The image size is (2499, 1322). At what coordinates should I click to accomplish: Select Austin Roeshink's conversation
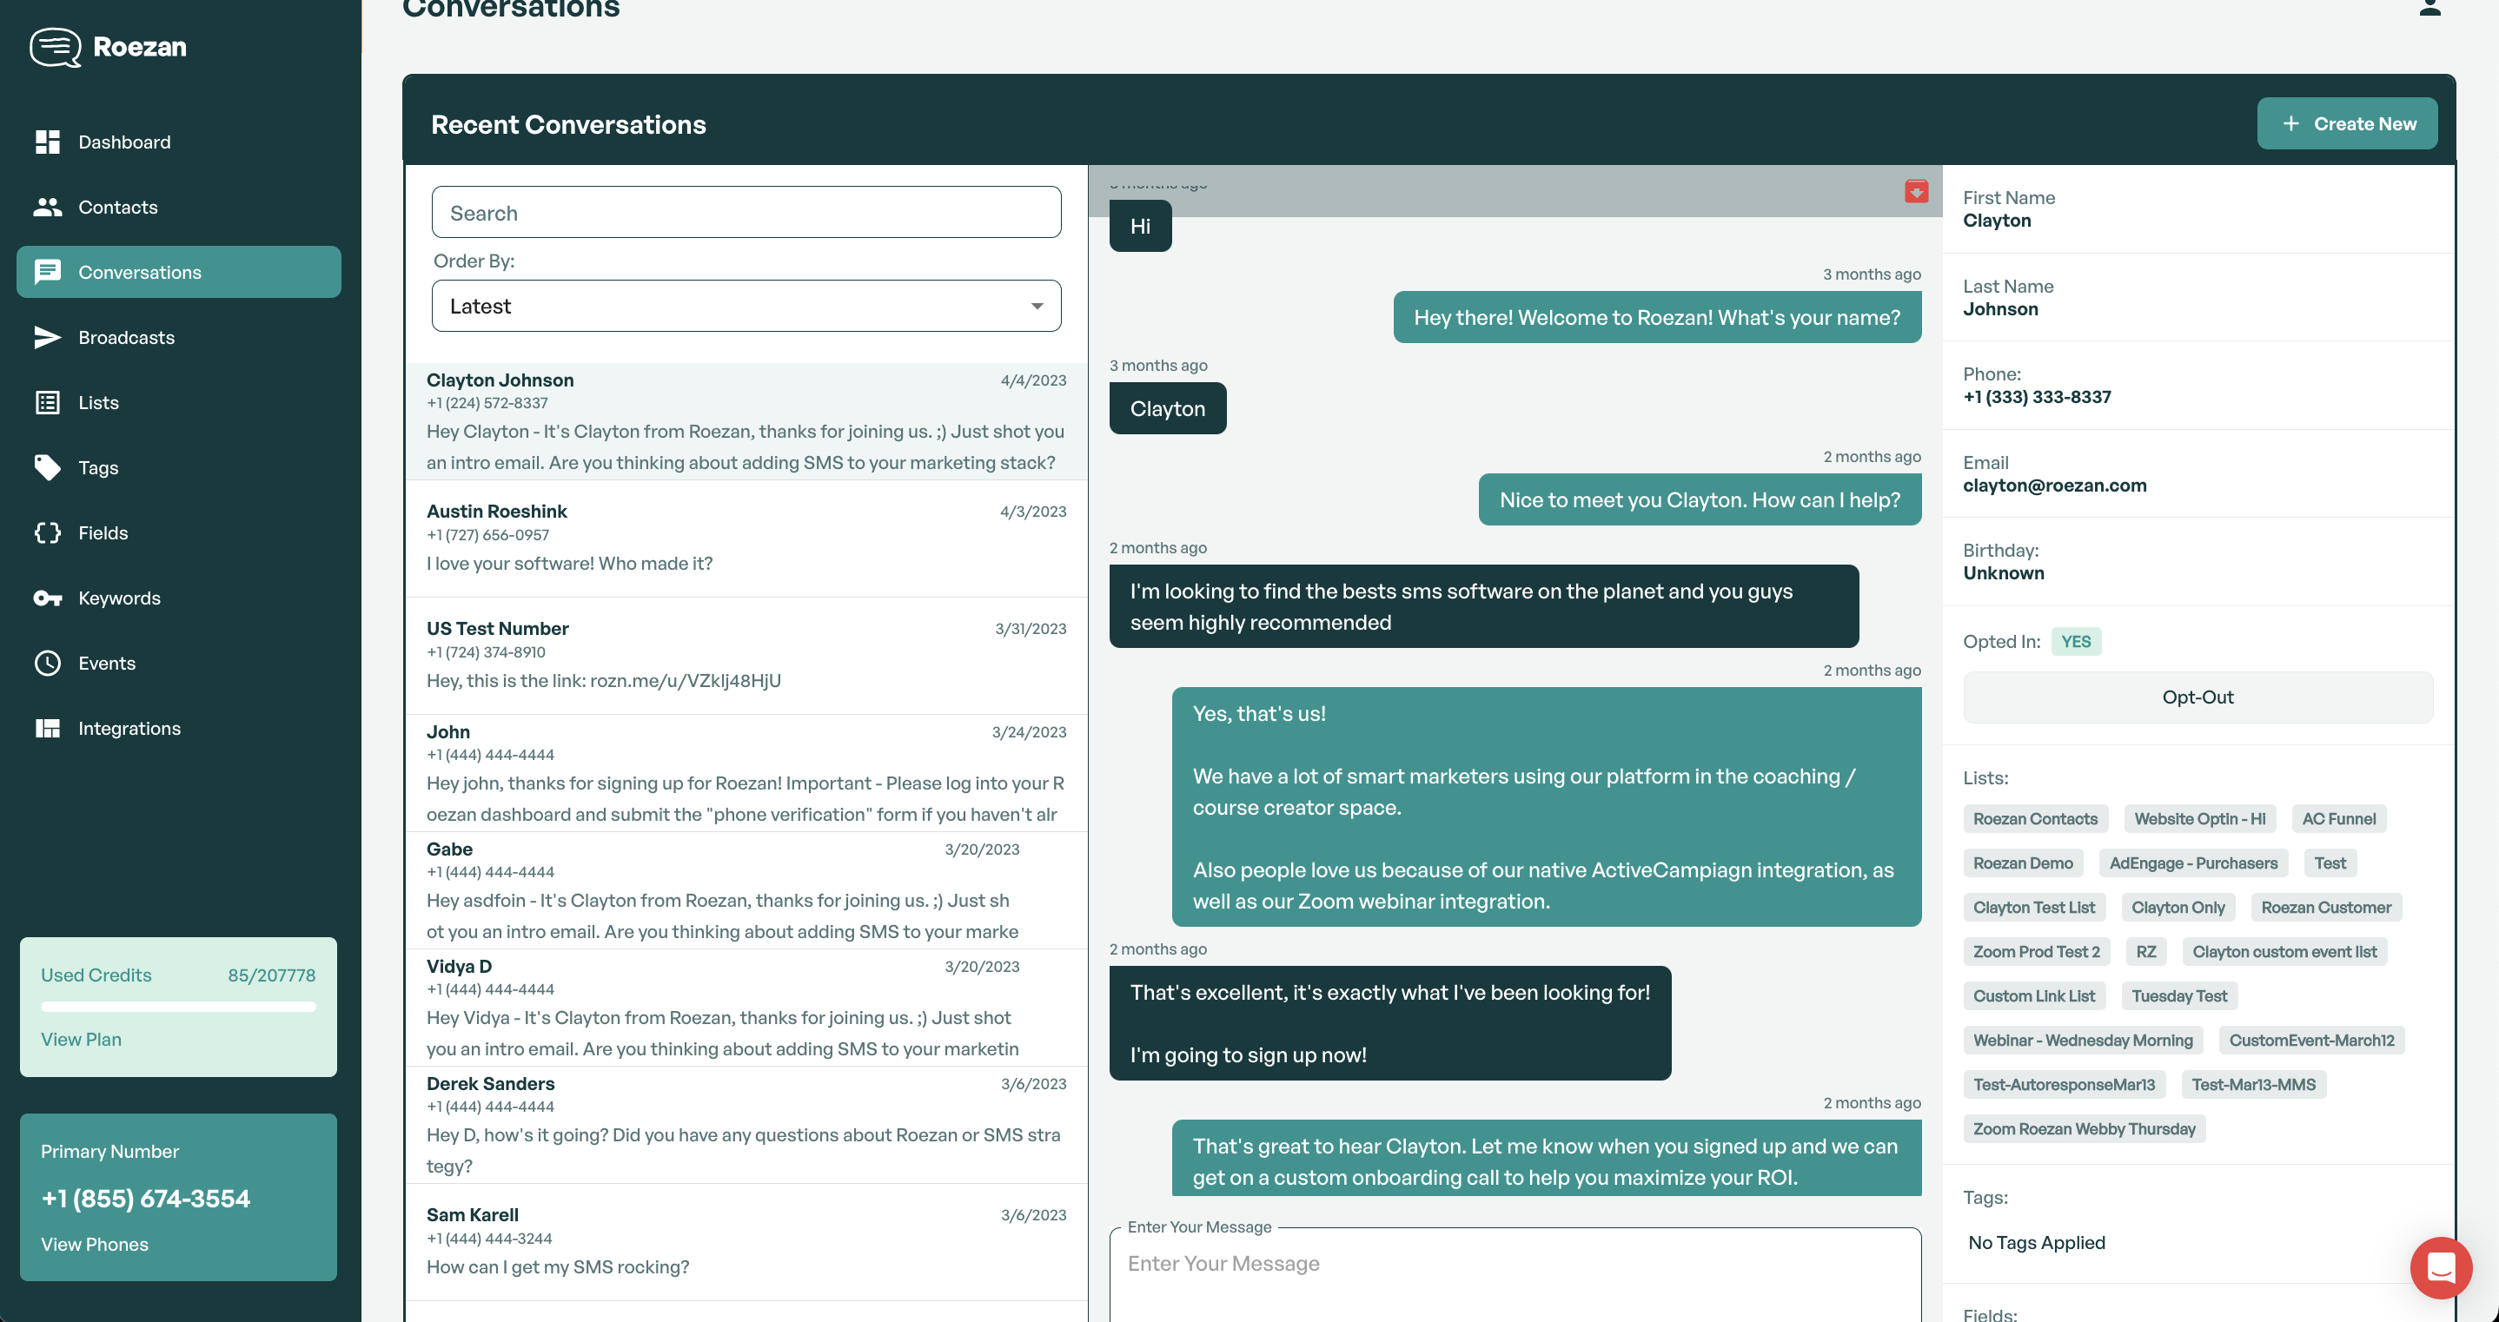pos(745,539)
